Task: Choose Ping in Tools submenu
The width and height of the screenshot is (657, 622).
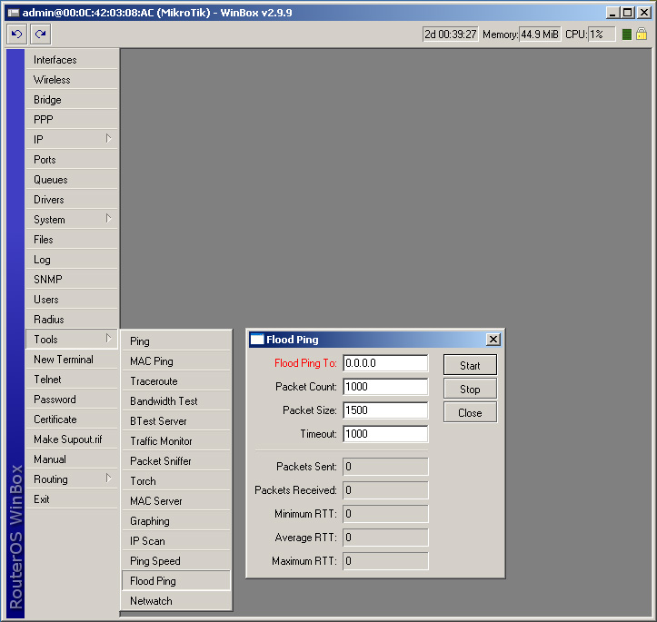Action: point(176,341)
